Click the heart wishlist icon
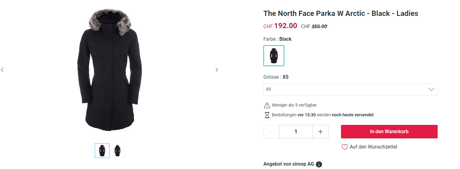Image resolution: width=460 pixels, height=169 pixels. click(x=345, y=147)
